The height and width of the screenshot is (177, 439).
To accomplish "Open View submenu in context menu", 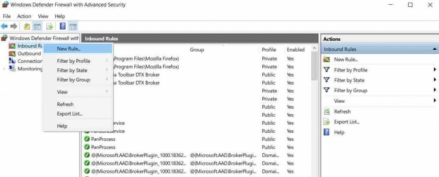I will pyautogui.click(x=78, y=92).
